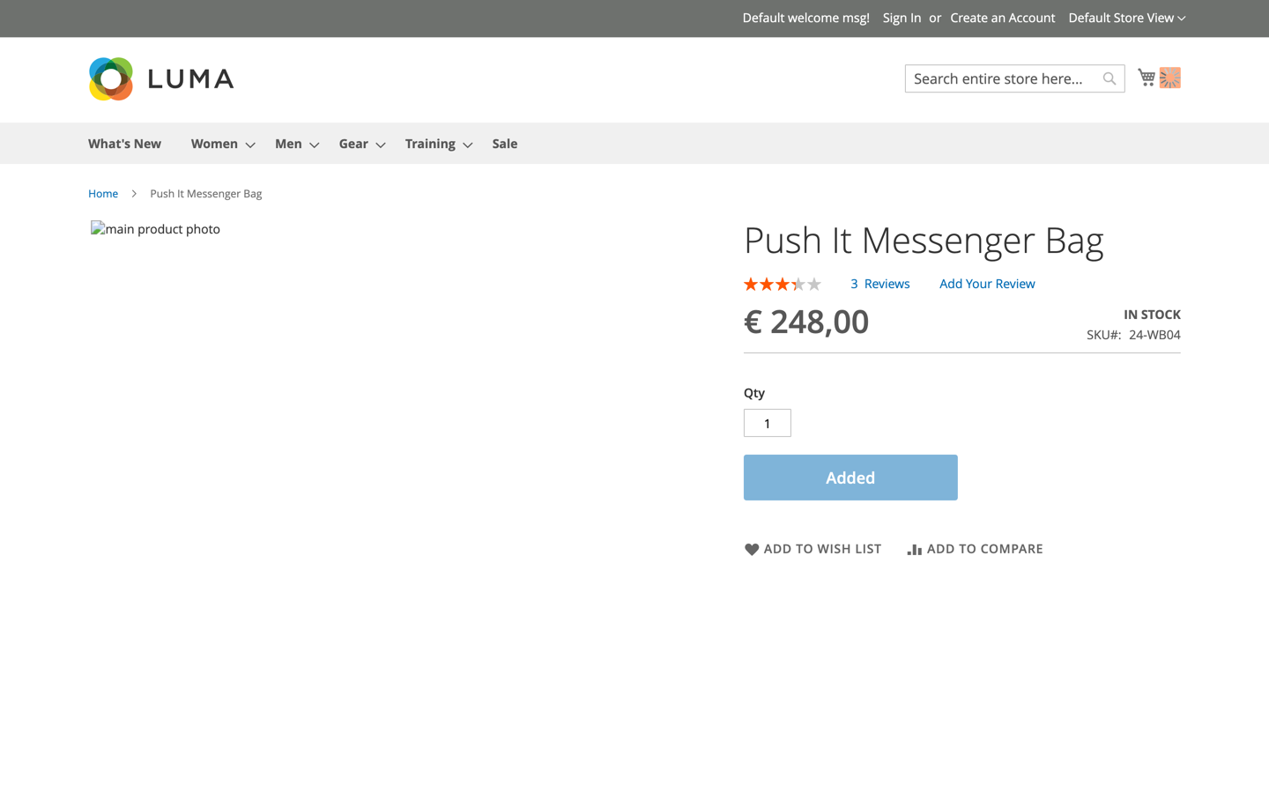
Task: Click the € 248,00 price
Action: [x=806, y=322]
